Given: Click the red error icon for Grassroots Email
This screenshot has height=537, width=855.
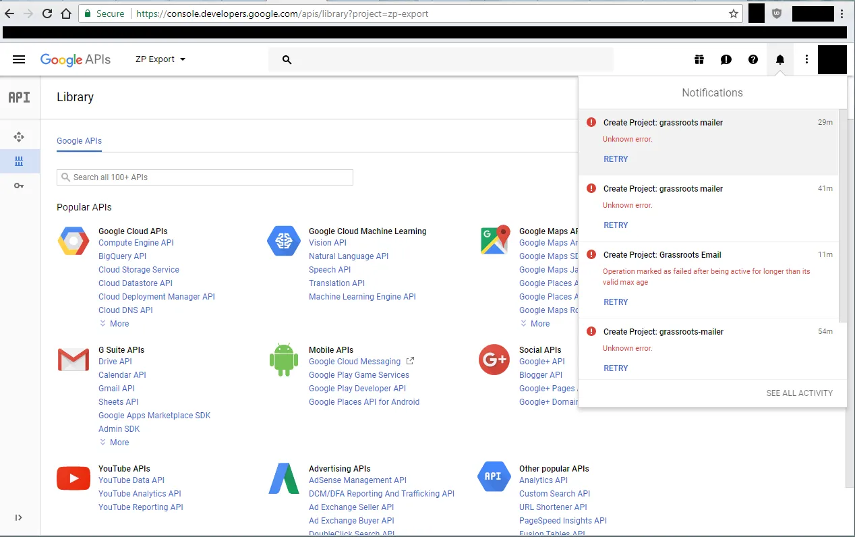Looking at the screenshot, I should [591, 254].
